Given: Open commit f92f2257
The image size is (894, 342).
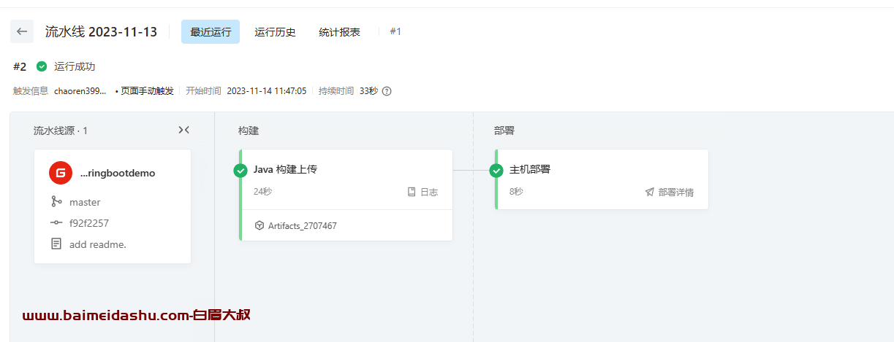Looking at the screenshot, I should [x=89, y=223].
